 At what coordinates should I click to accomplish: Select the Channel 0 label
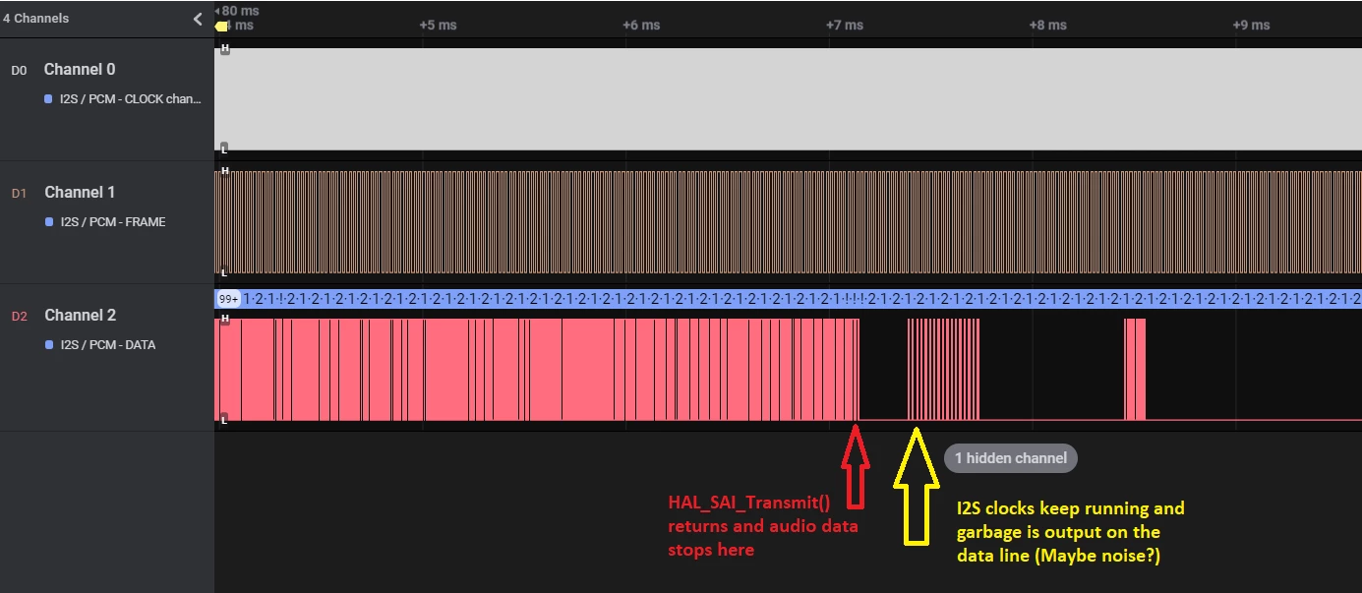[x=80, y=70]
